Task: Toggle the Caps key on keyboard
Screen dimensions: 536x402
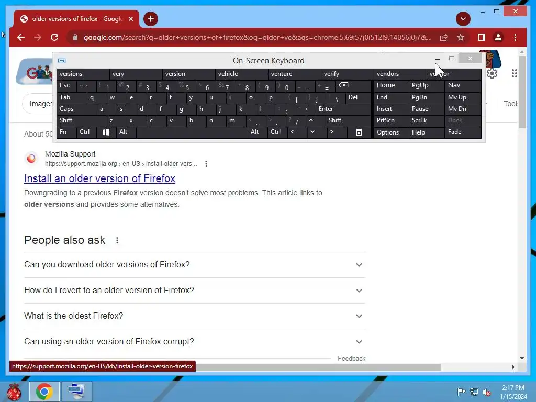Action: tap(76, 109)
